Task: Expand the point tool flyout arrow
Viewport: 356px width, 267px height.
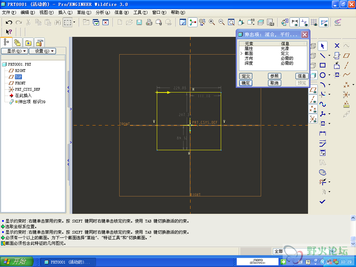Action: [354, 85]
